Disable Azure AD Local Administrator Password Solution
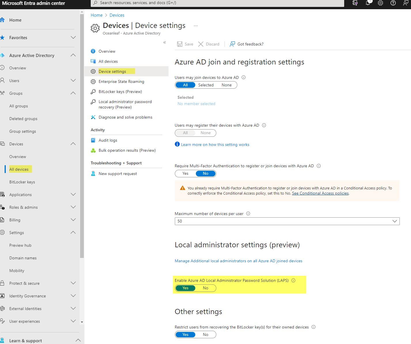This screenshot has height=344, width=411. click(x=205, y=288)
